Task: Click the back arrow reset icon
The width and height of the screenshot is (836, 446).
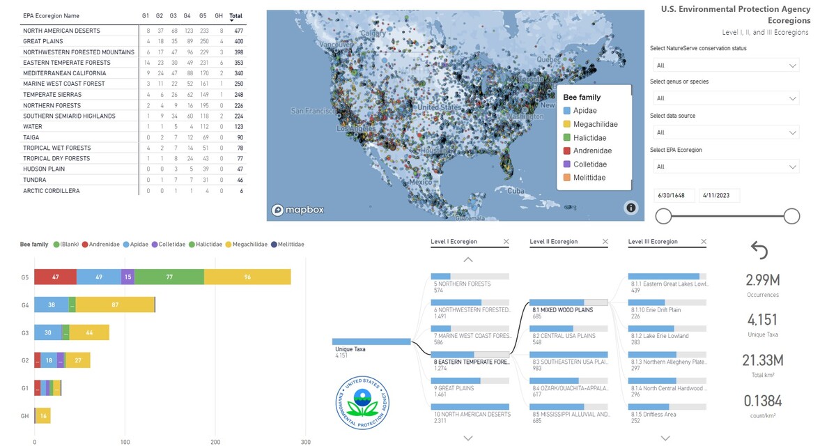Action: pyautogui.click(x=759, y=251)
